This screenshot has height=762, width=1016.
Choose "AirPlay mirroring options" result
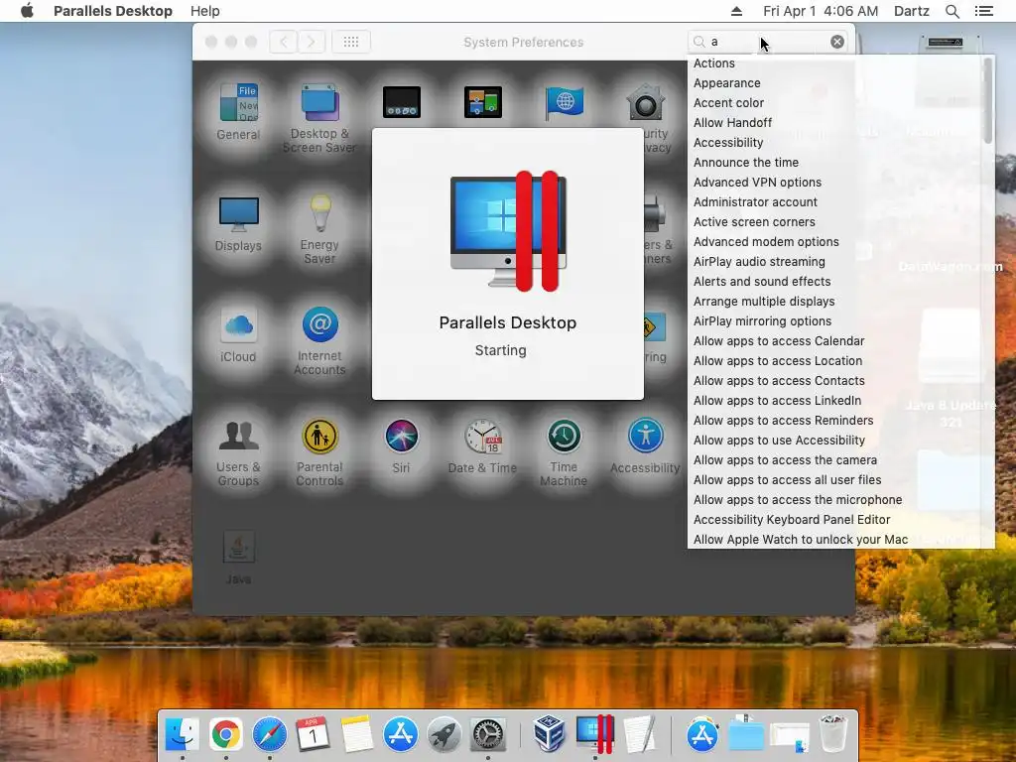pos(762,320)
